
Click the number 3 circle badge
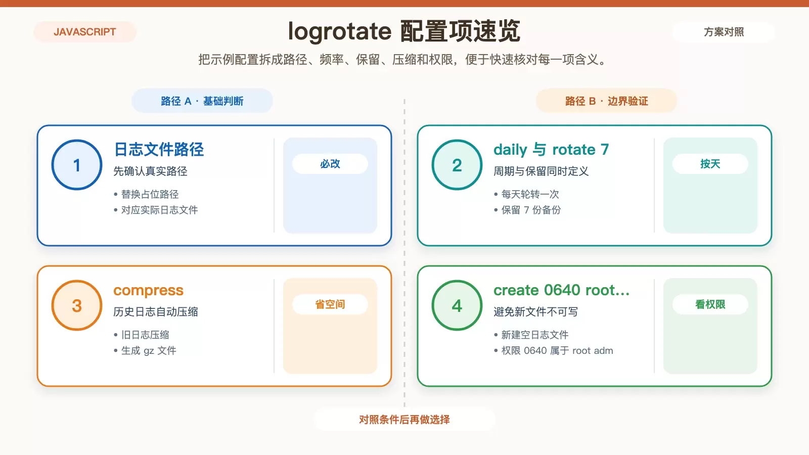pos(77,305)
